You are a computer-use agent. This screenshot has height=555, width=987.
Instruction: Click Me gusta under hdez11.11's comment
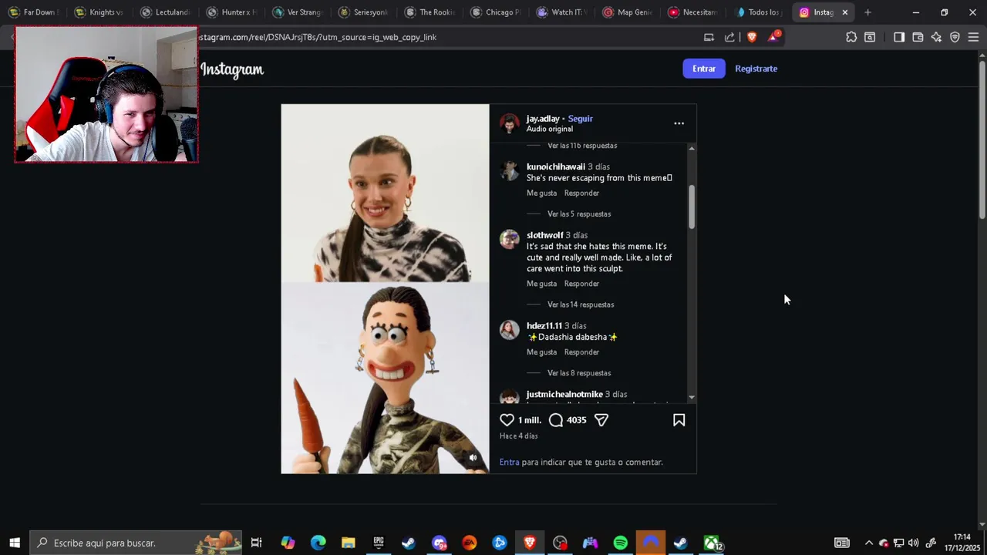541,352
